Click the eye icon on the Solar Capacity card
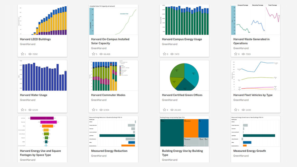Screen dimensions: 297x167 [101, 54]
